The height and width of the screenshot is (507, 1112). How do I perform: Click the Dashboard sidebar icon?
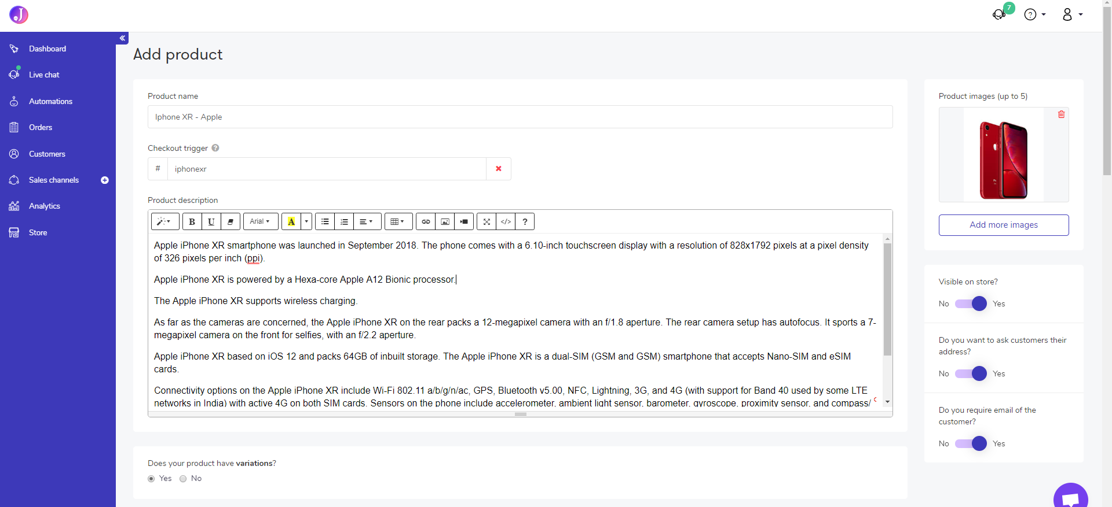tap(14, 49)
